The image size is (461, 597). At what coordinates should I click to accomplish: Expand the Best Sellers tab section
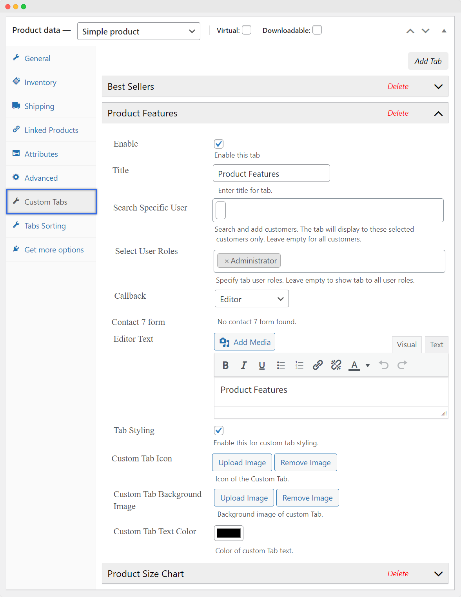tap(438, 87)
